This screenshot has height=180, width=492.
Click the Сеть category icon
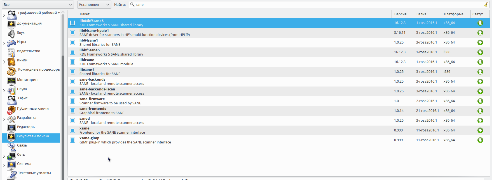[x=11, y=156]
